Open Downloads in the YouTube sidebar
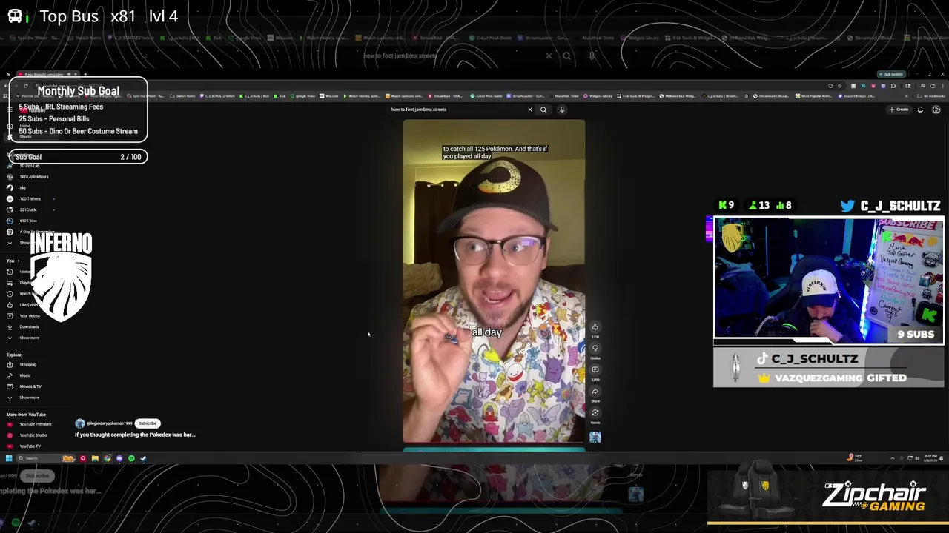 (22, 326)
